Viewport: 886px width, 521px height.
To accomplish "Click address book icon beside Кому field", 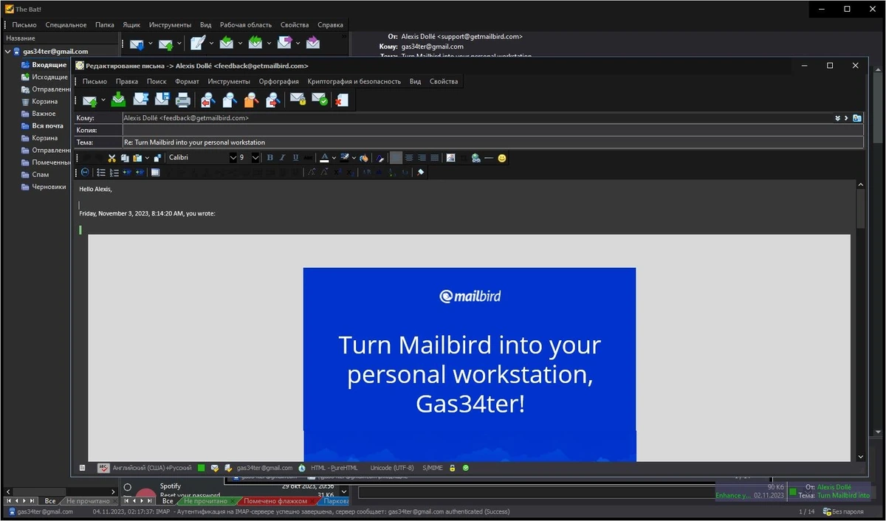I will point(856,117).
